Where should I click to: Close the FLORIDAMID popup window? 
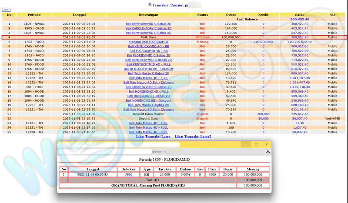(x=265, y=144)
